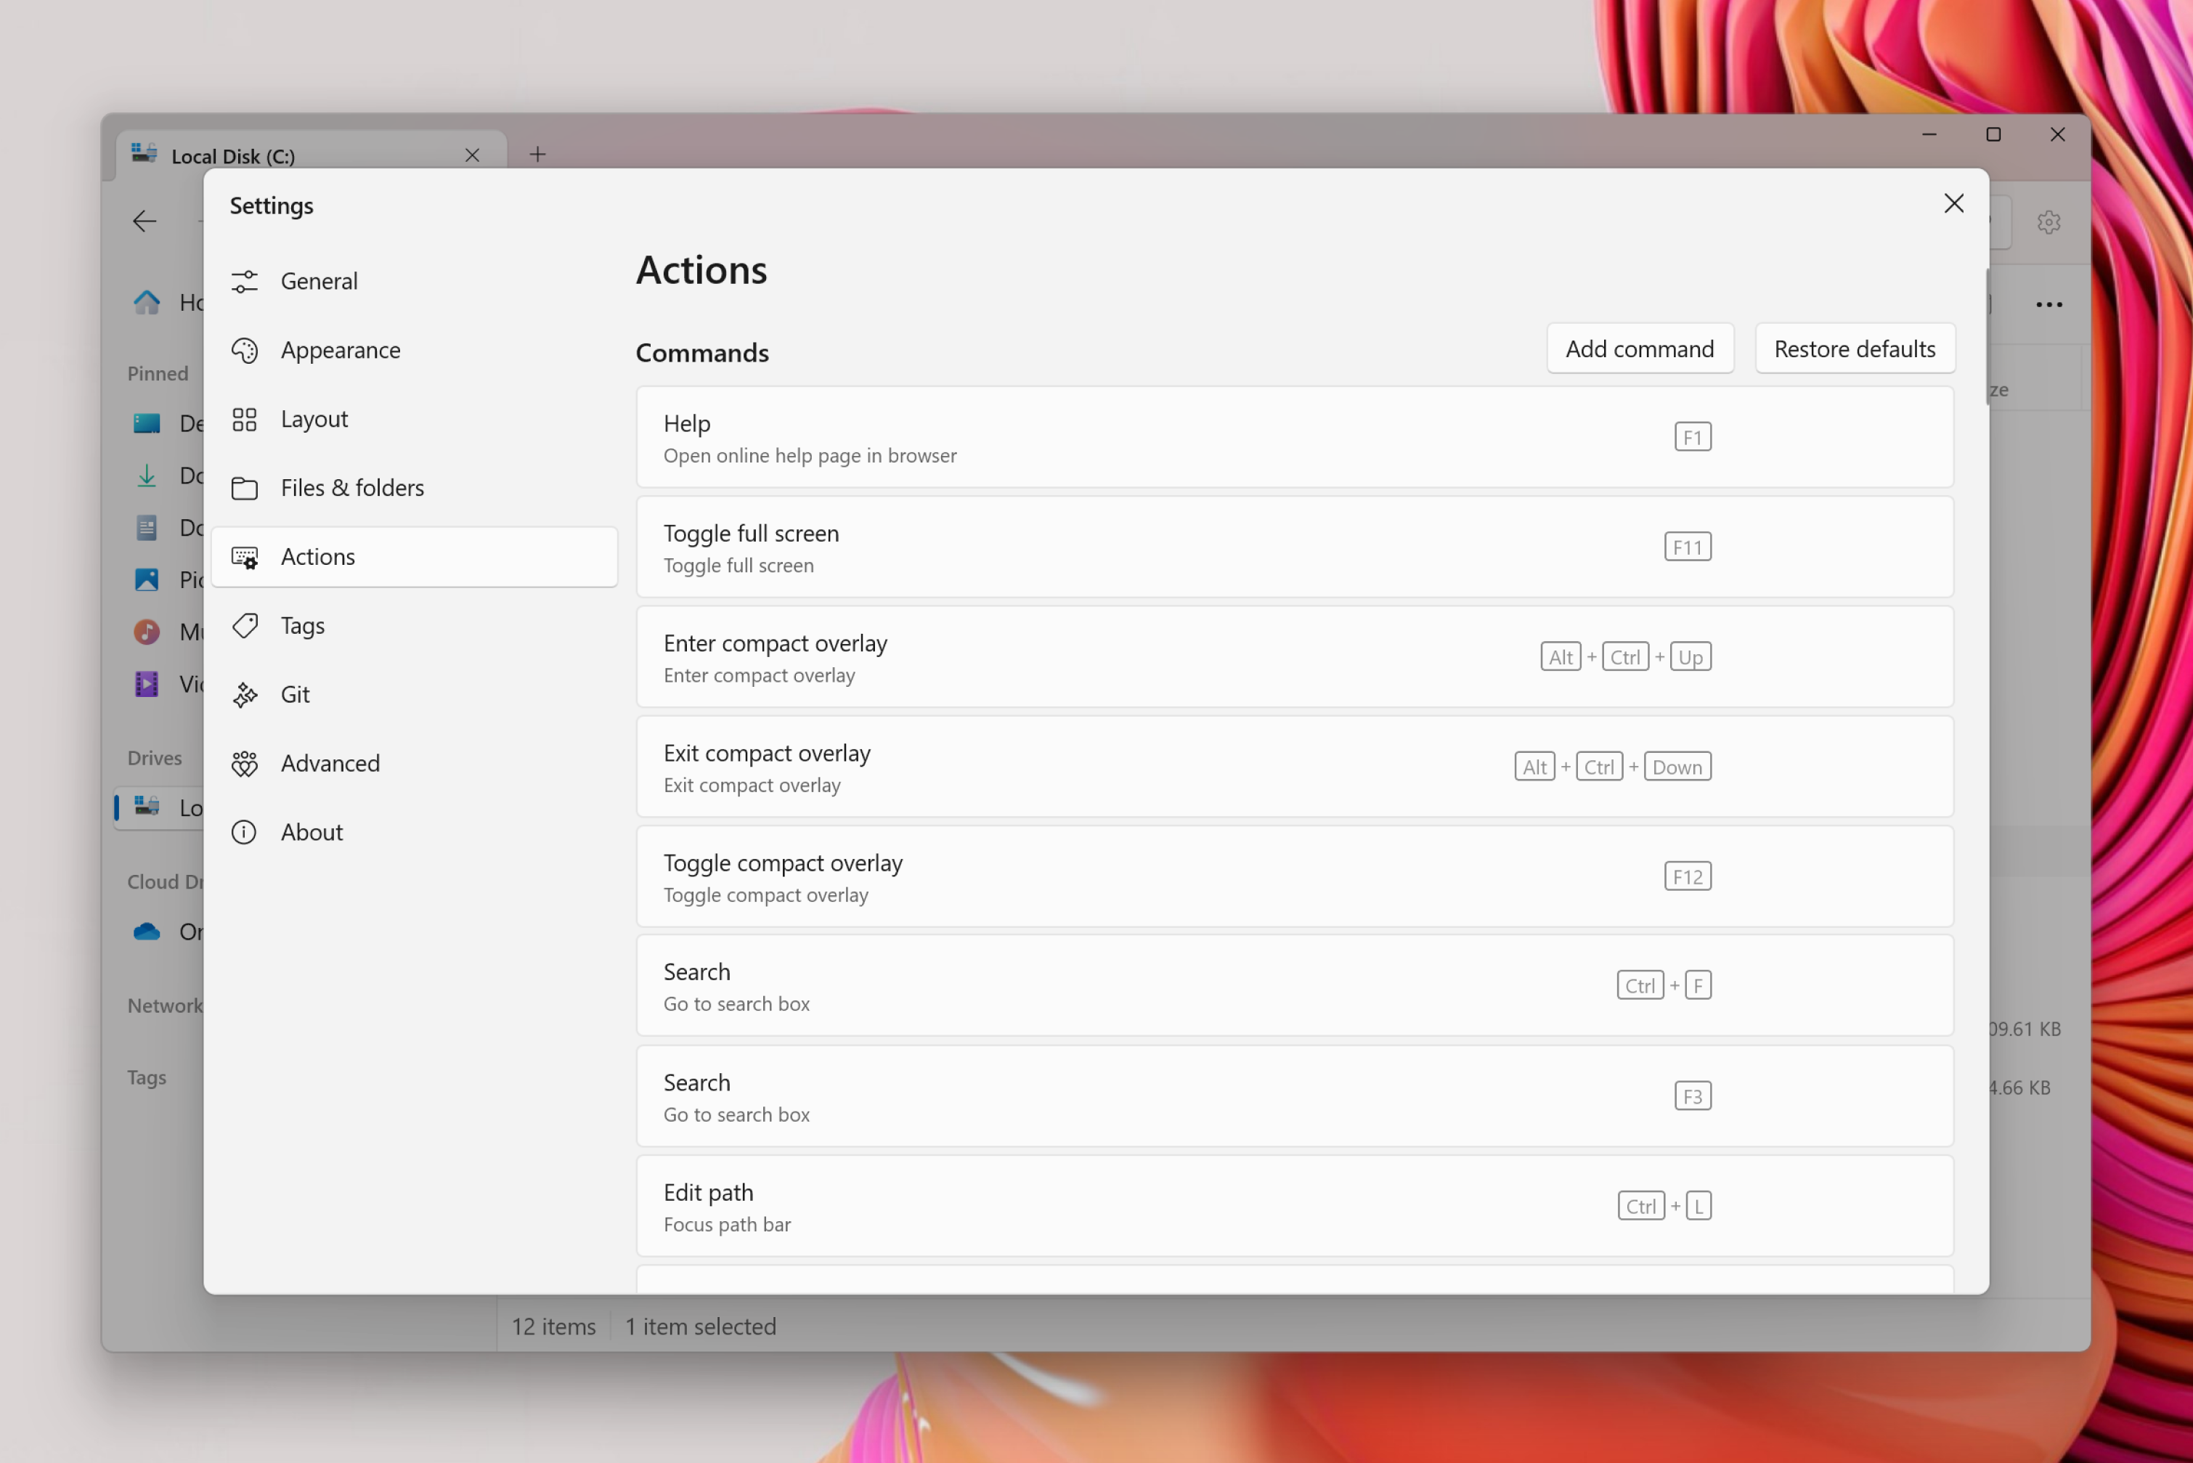
Task: Open the Layout settings page
Action: (x=314, y=419)
